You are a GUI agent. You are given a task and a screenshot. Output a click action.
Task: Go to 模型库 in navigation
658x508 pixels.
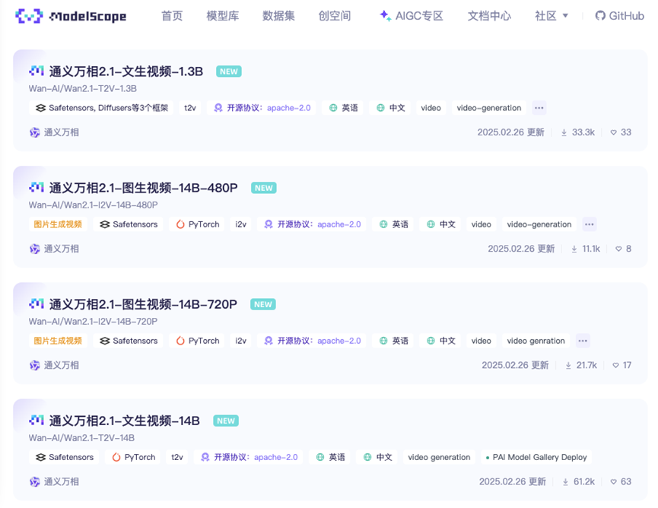pos(222,16)
